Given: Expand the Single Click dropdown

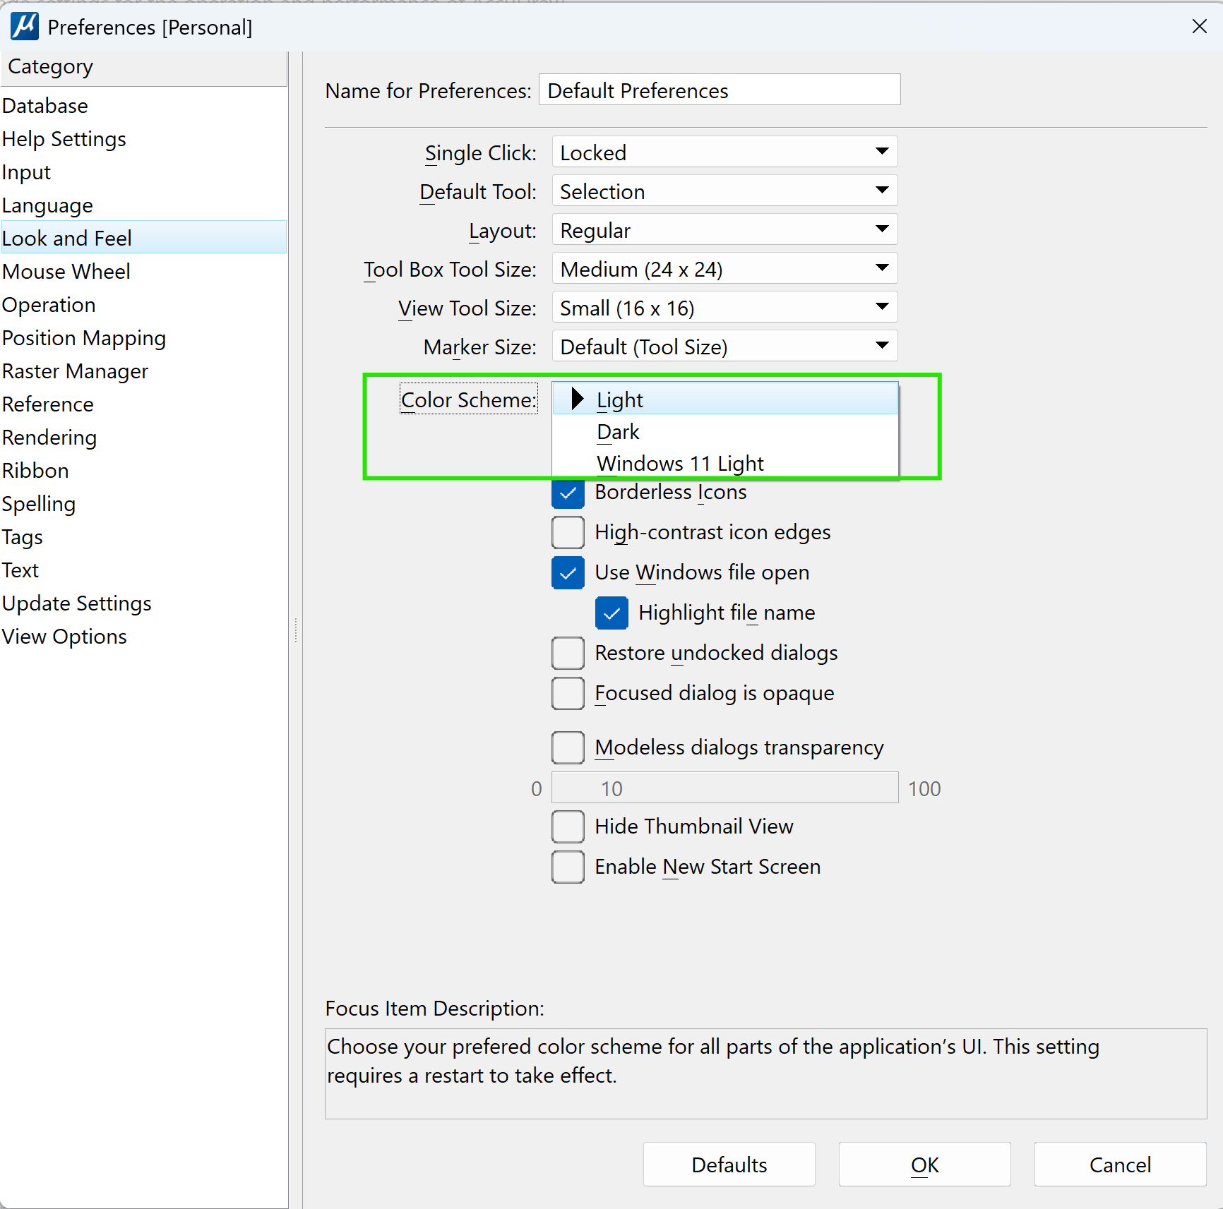Looking at the screenshot, I should pos(724,152).
